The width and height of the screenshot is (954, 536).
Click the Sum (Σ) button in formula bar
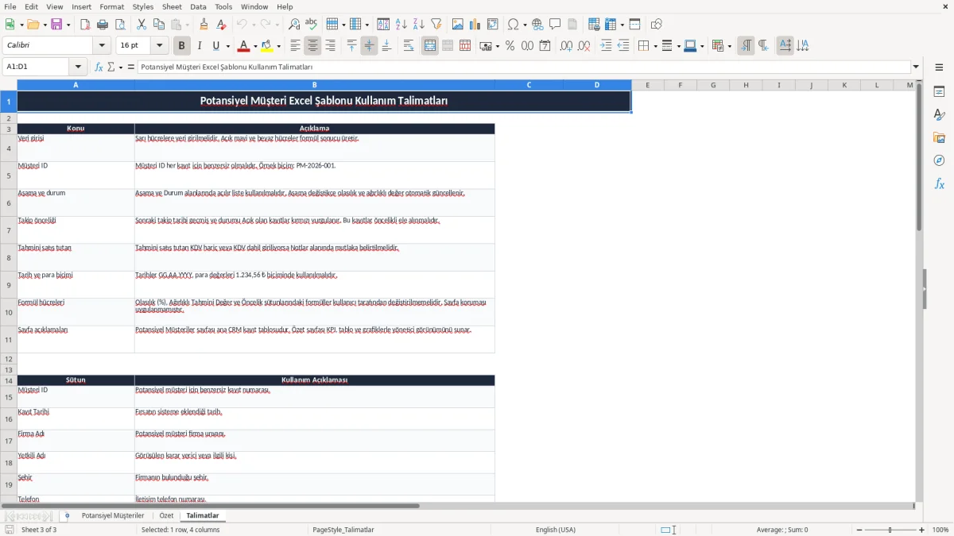coord(111,67)
